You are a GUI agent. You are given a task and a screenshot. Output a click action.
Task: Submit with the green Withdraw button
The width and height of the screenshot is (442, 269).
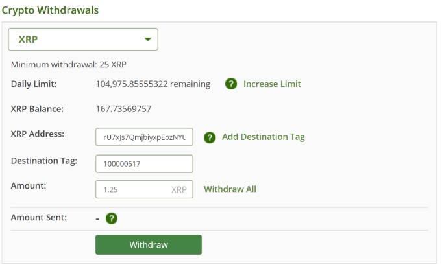point(149,245)
